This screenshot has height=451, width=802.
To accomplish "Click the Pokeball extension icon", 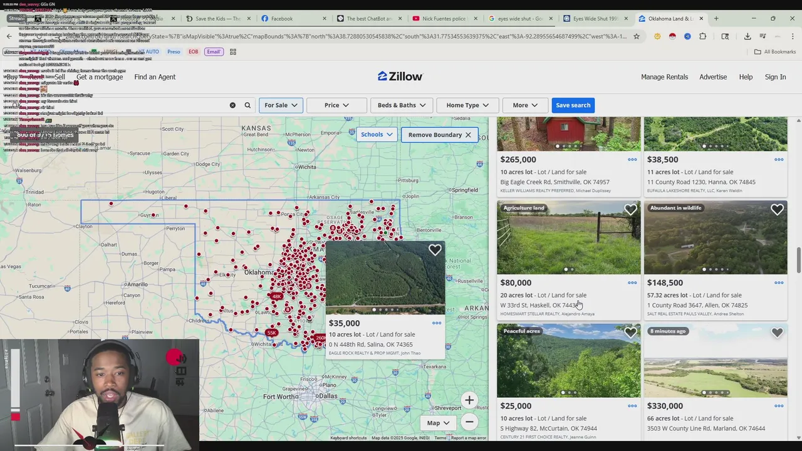I will (x=672, y=36).
